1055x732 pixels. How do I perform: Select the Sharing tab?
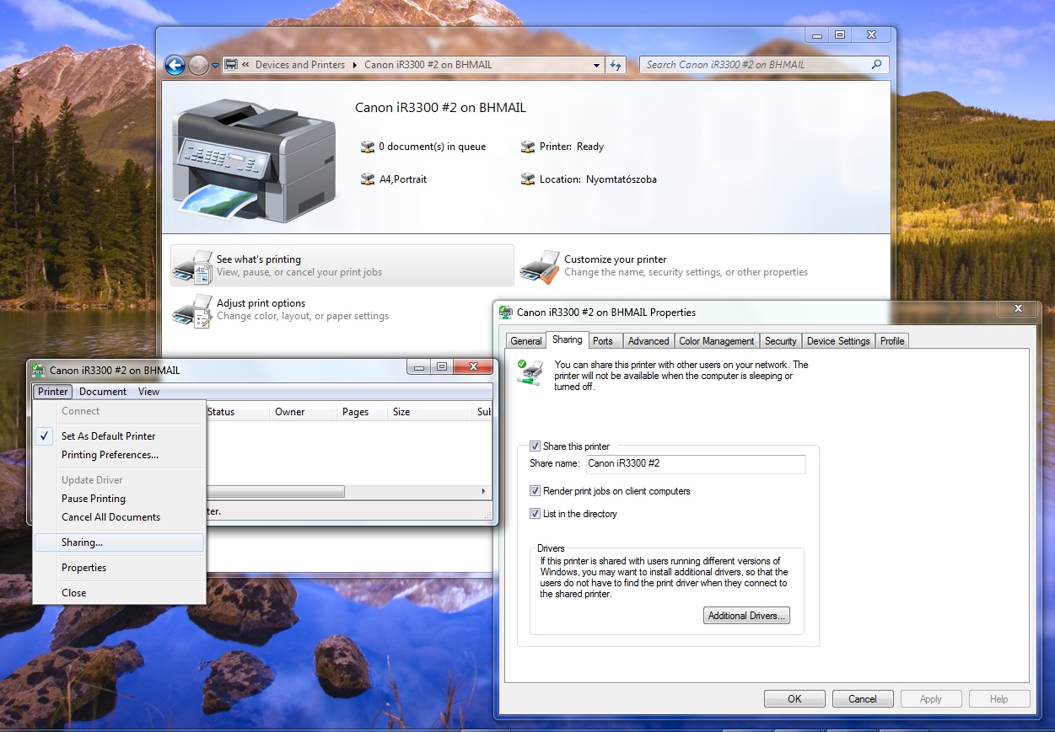tap(567, 339)
